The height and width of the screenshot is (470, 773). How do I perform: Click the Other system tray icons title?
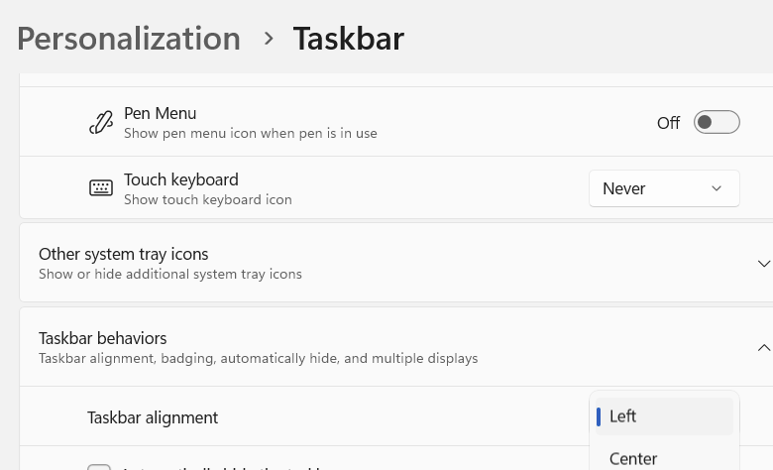(x=123, y=254)
